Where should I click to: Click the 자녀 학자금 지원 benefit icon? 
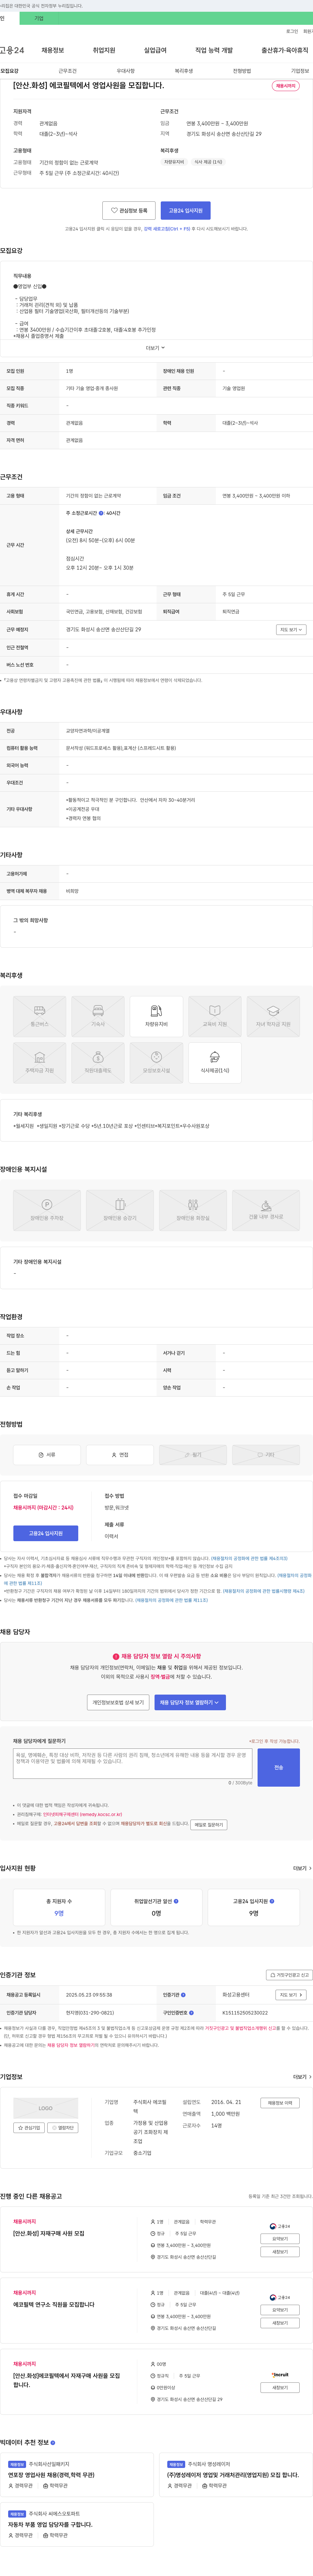coord(273,1016)
